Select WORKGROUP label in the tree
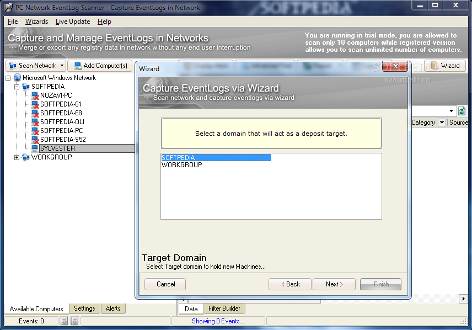Screen dimensions: 472x330 tap(51, 157)
